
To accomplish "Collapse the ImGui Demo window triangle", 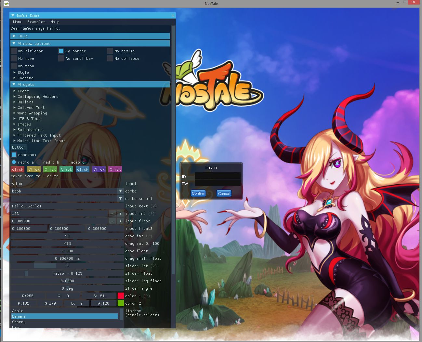I will point(13,16).
